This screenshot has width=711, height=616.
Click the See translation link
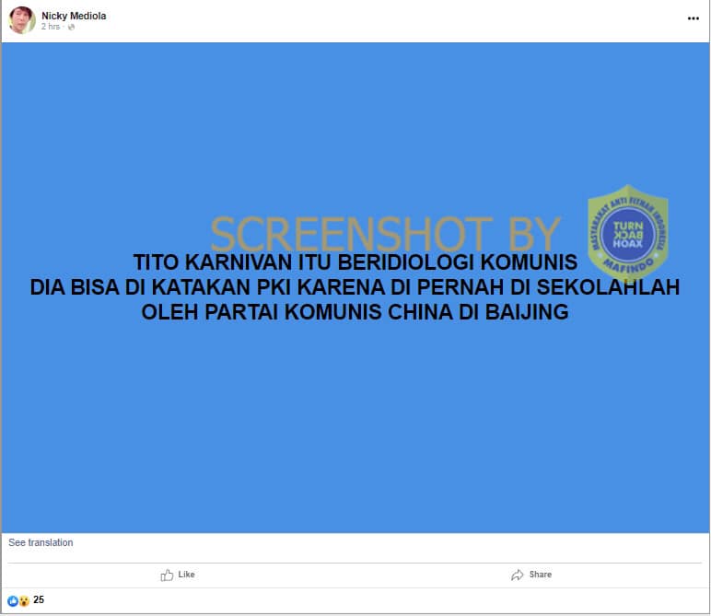coord(41,543)
